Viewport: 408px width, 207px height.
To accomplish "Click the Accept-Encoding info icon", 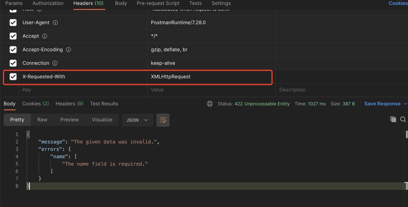I will tap(68, 50).
